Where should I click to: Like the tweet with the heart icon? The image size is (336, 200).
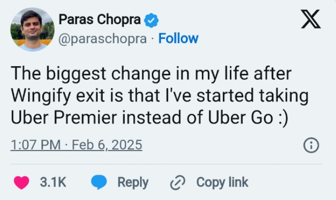point(21,182)
